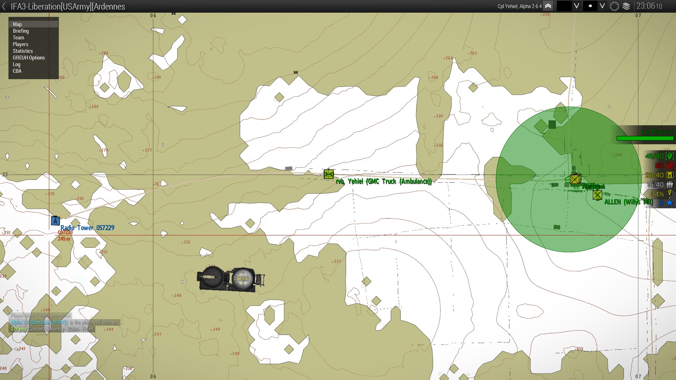Image resolution: width=676 pixels, height=380 pixels.
Task: Open the GREUH Options menu entry
Action: (29, 58)
